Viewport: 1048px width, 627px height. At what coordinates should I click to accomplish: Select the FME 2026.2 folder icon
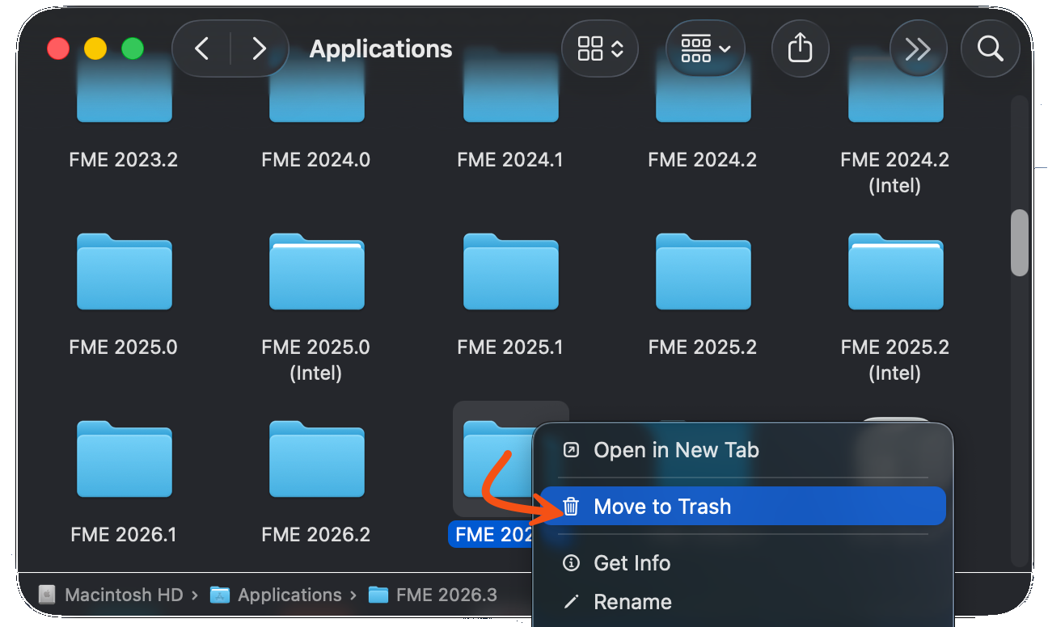316,459
